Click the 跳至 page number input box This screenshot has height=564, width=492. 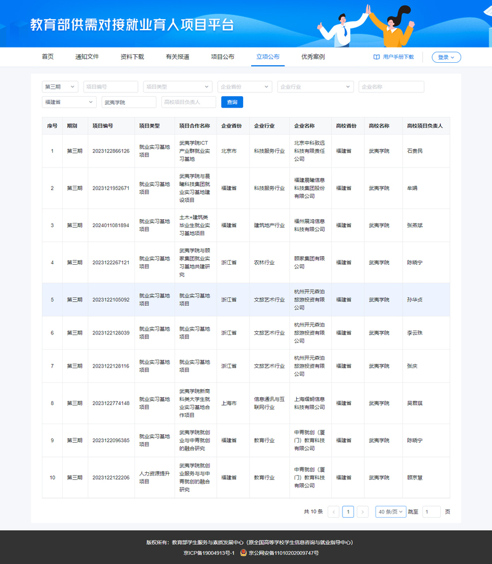tap(431, 512)
